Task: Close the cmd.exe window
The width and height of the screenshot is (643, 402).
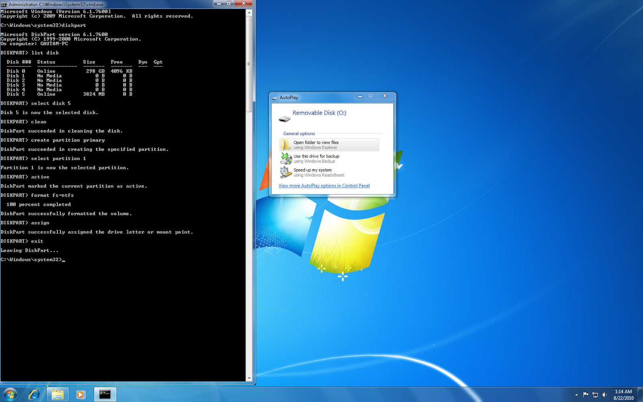Action: (x=244, y=4)
